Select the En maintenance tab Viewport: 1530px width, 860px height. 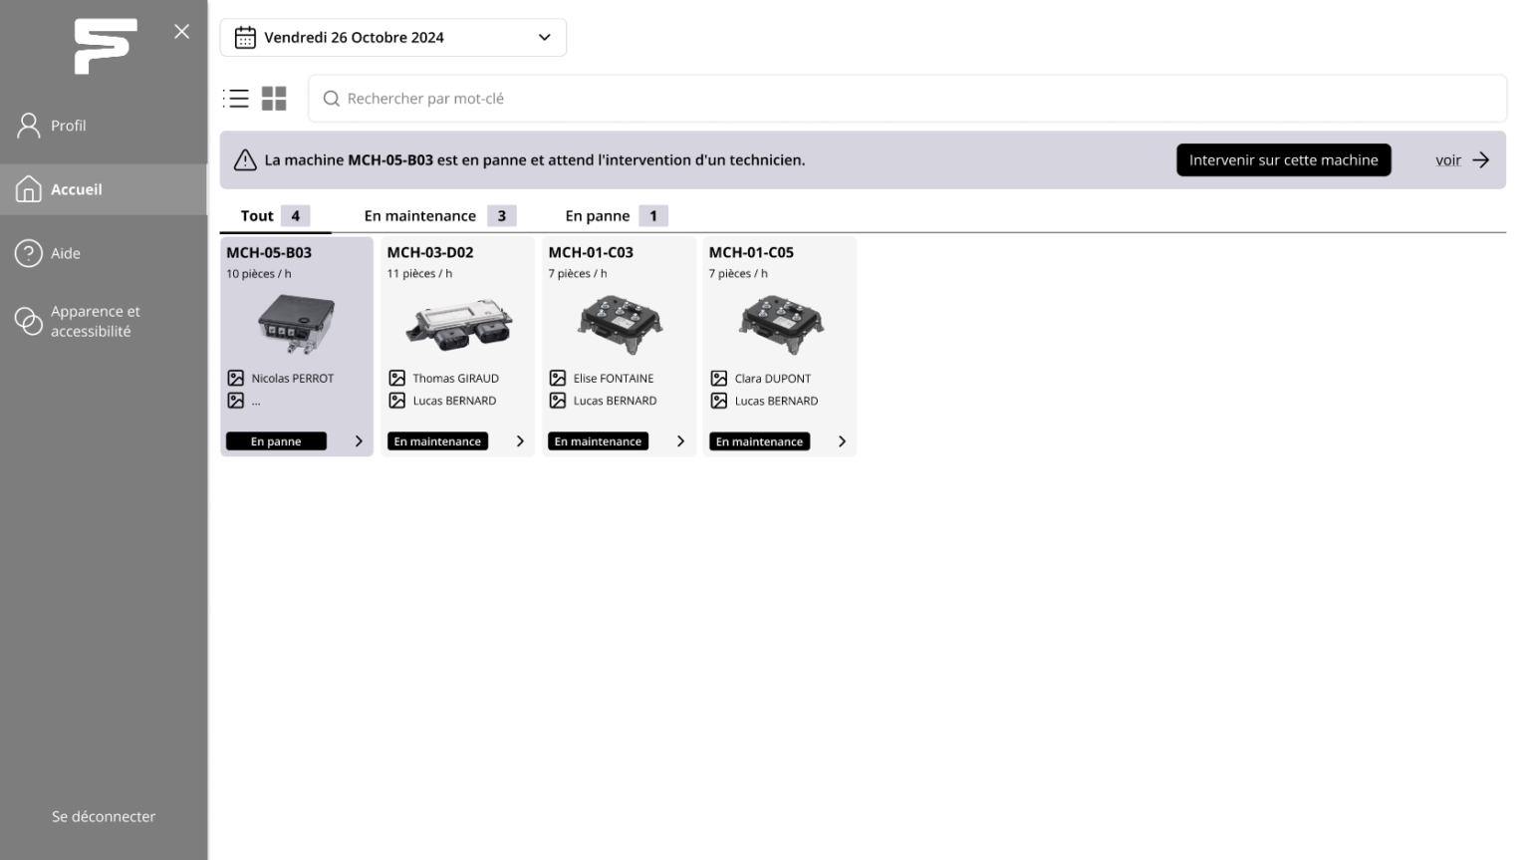point(438,216)
